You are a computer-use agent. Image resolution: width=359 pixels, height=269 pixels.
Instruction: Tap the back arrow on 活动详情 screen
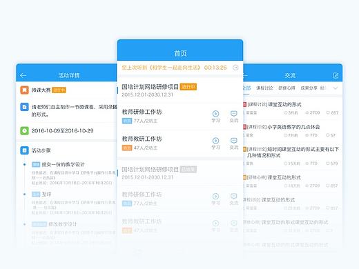point(23,75)
